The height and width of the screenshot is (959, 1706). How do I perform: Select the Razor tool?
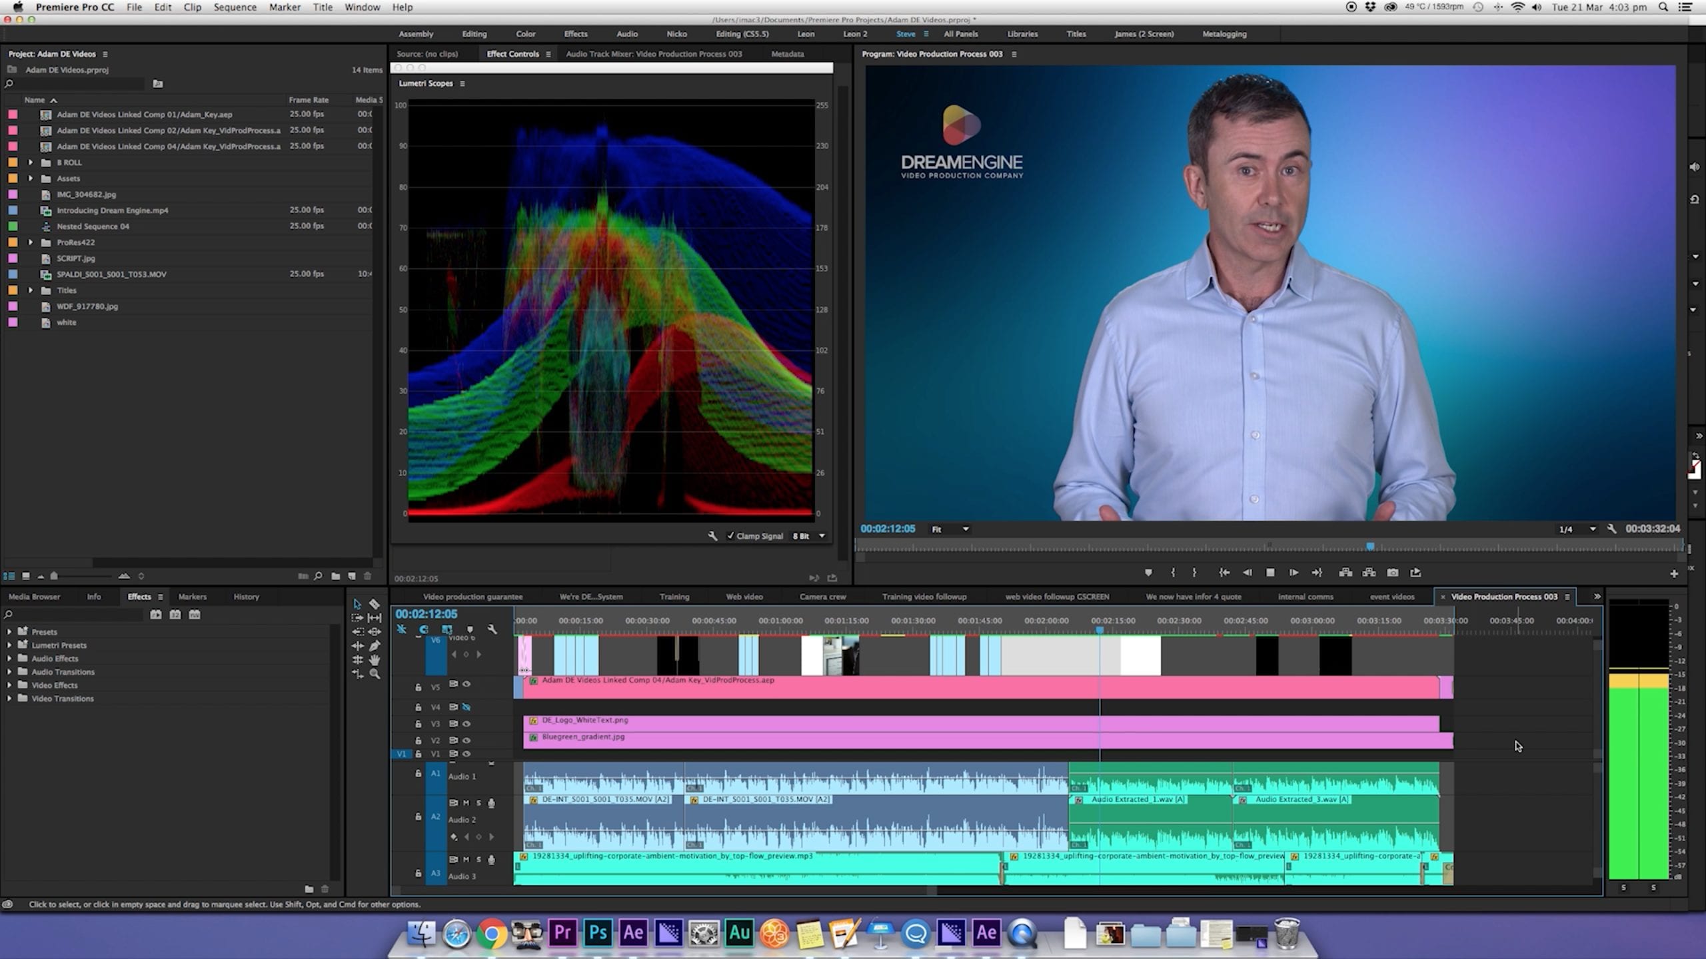pyautogui.click(x=375, y=604)
